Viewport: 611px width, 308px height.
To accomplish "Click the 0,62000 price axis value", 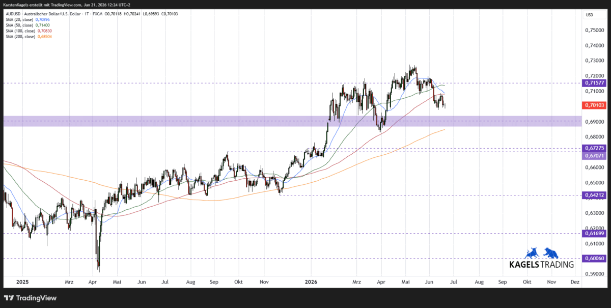I will [x=595, y=228].
